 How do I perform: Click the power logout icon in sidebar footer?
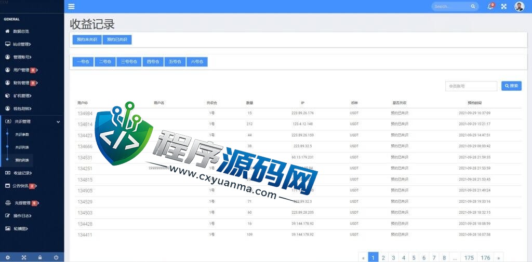(56, 258)
